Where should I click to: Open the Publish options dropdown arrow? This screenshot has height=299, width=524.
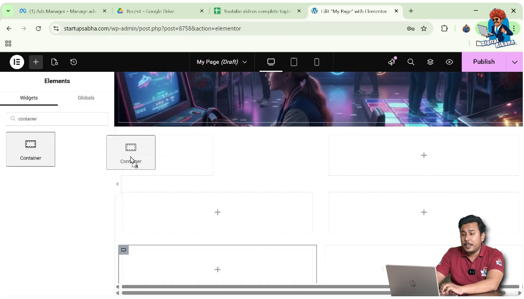pyautogui.click(x=514, y=62)
